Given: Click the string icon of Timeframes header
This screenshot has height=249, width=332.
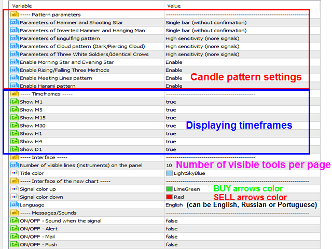Looking at the screenshot, I should [x=14, y=94].
